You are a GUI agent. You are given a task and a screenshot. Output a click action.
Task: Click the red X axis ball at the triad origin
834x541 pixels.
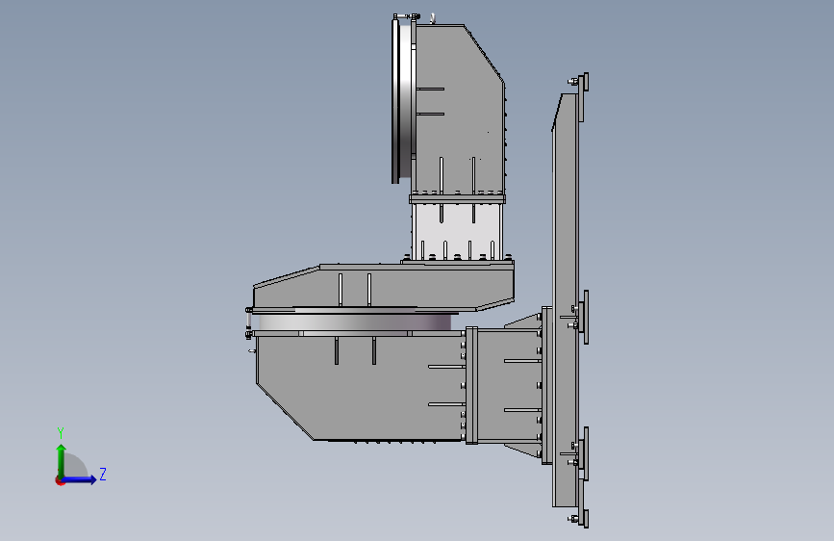(x=60, y=480)
